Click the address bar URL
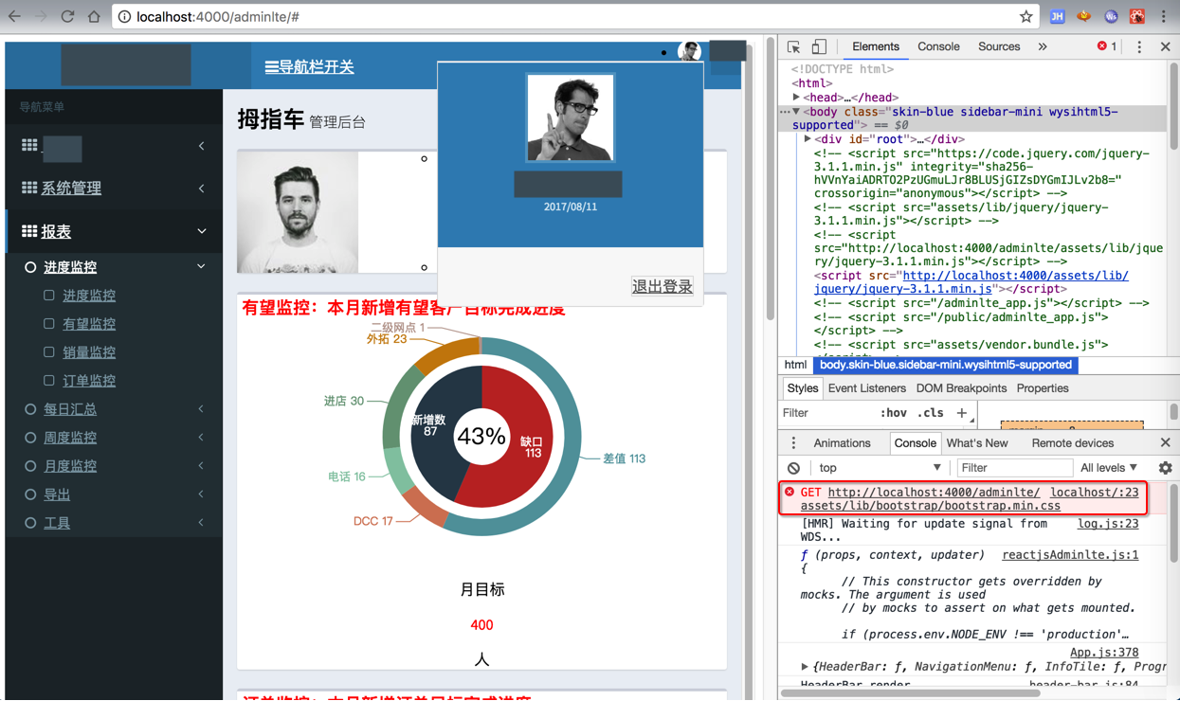This screenshot has height=701, width=1180. click(218, 17)
